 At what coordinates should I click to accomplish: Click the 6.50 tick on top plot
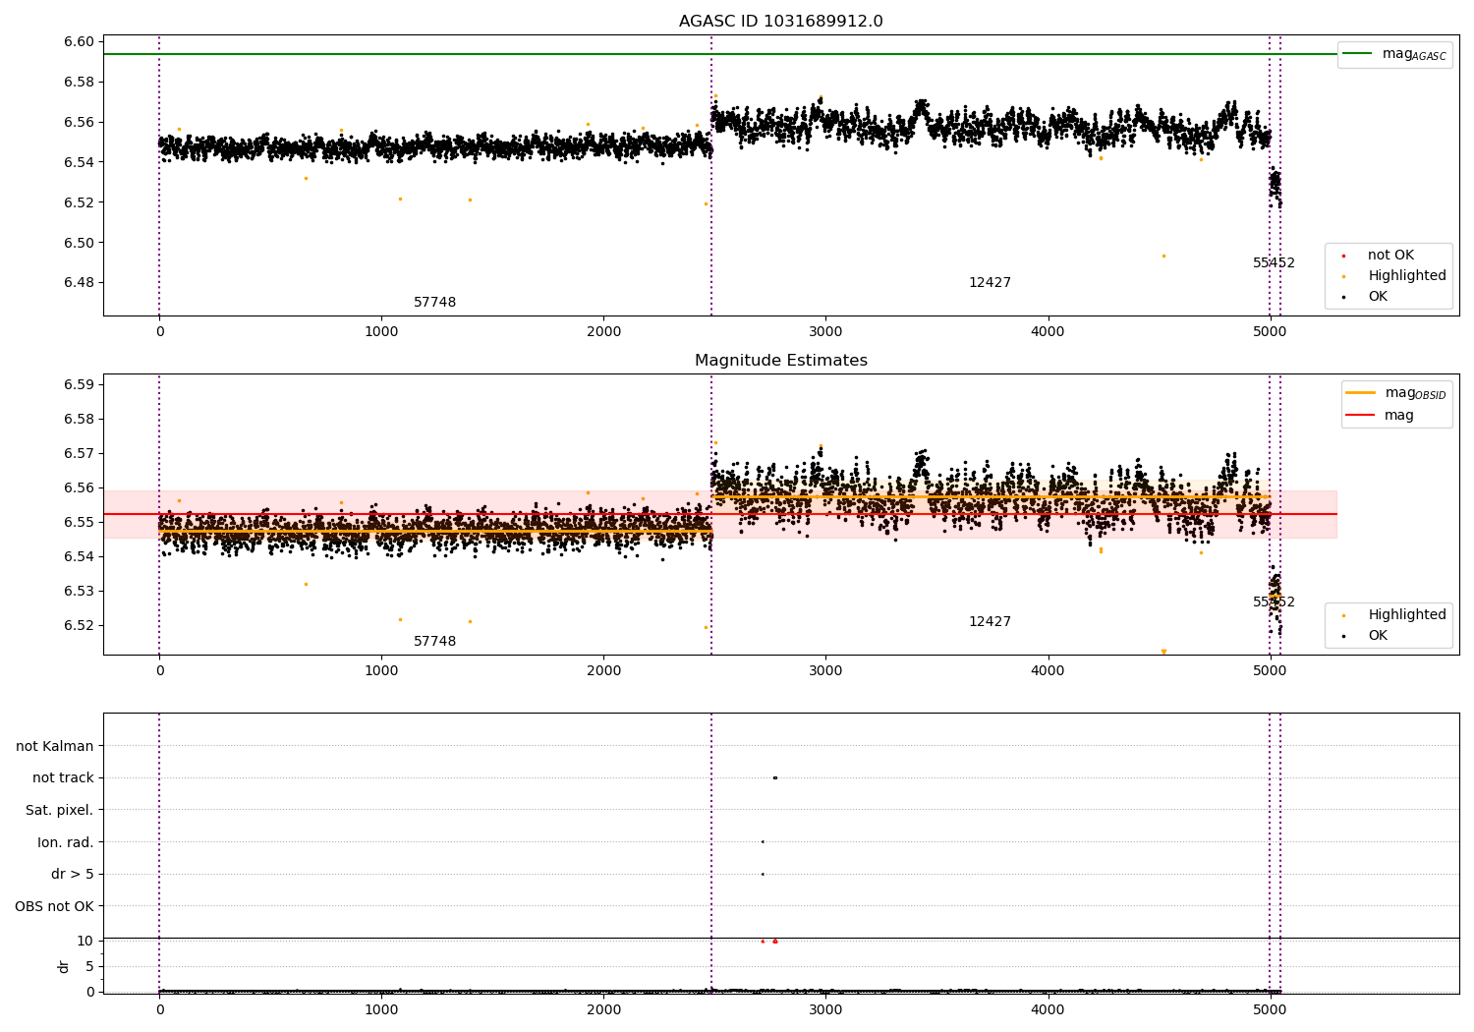[79, 243]
